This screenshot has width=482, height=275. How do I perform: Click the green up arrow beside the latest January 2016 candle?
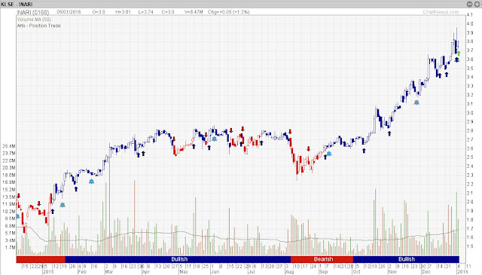tap(459, 53)
